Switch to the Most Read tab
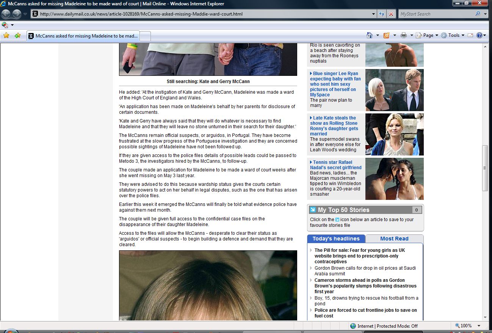This screenshot has width=492, height=333. (x=394, y=239)
